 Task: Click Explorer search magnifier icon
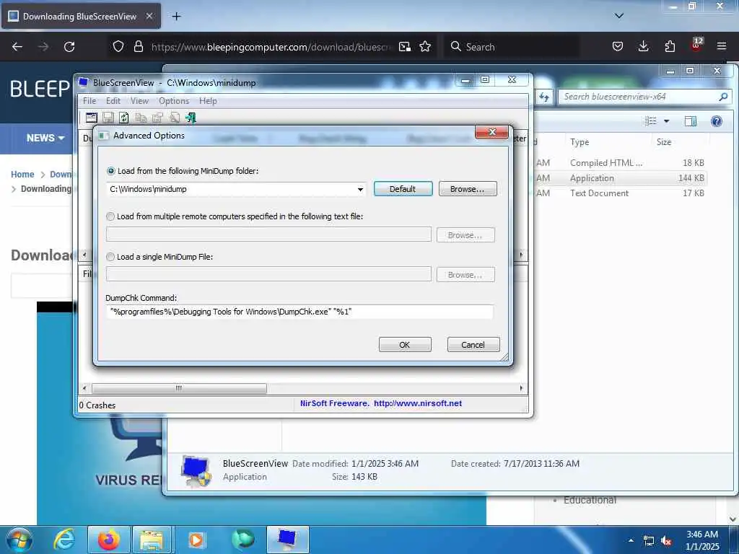[723, 97]
